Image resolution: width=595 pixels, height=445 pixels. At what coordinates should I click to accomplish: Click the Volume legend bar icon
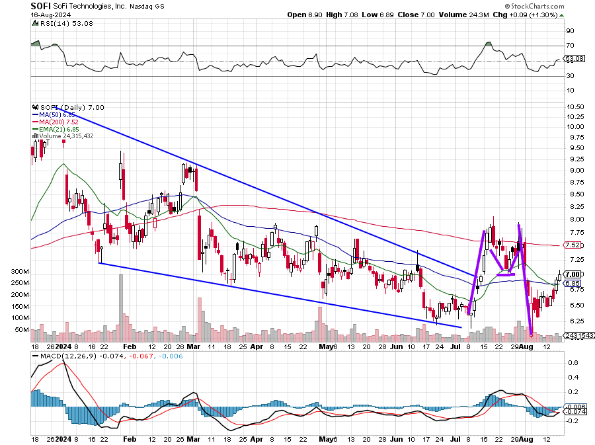pos(35,136)
